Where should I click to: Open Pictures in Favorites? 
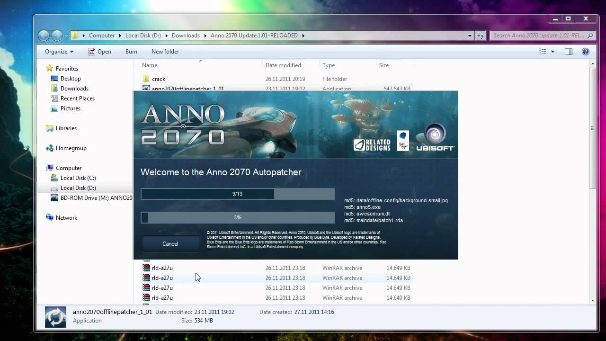coord(71,108)
